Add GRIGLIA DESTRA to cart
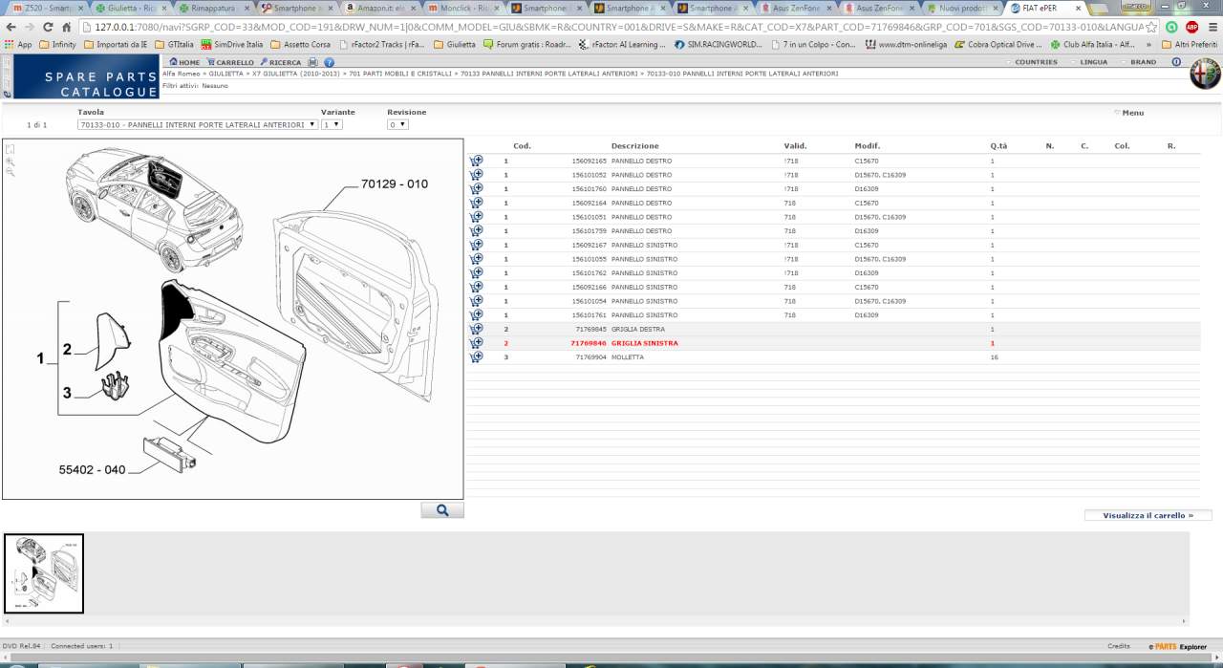The width and height of the screenshot is (1223, 668). coord(476,329)
